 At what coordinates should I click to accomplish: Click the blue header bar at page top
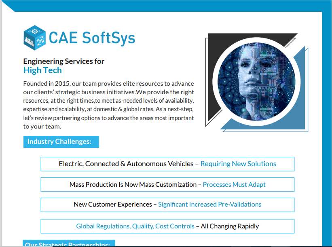pyautogui.click(x=162, y=6)
